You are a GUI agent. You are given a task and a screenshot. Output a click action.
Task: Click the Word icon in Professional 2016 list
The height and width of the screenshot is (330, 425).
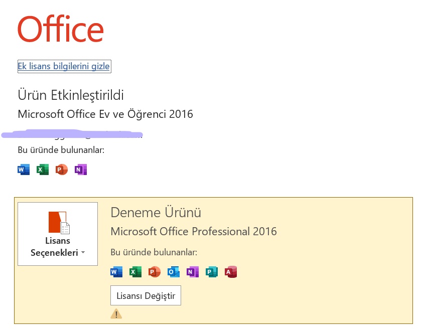click(x=116, y=272)
